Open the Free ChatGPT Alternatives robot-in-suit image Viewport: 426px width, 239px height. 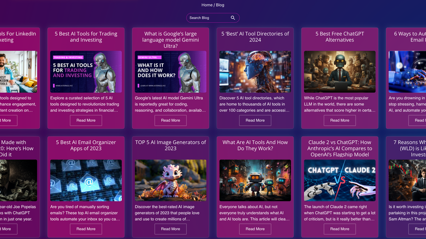[340, 72]
